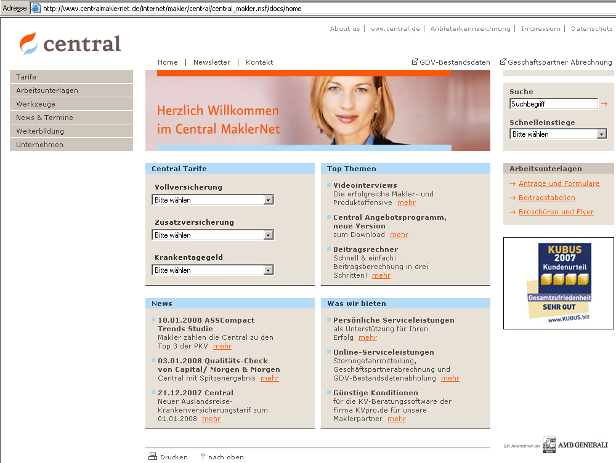Click the Drucken link text
This screenshot has height=463, width=616.
click(x=174, y=457)
